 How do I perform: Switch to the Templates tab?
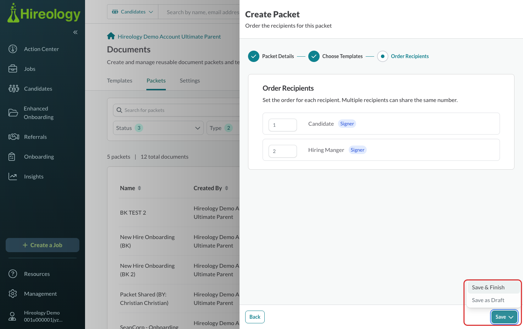119,81
